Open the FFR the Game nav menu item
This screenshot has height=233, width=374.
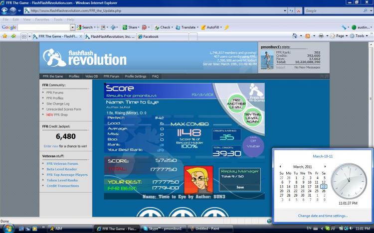53,77
